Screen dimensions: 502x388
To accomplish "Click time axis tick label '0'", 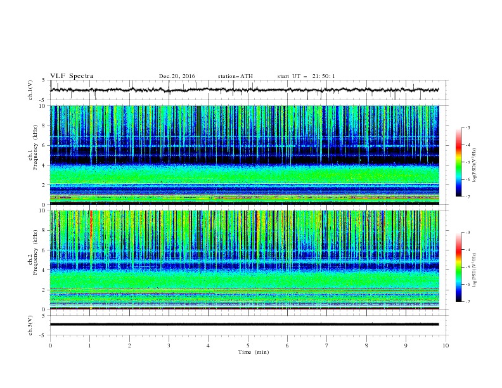I will pos(50,346).
